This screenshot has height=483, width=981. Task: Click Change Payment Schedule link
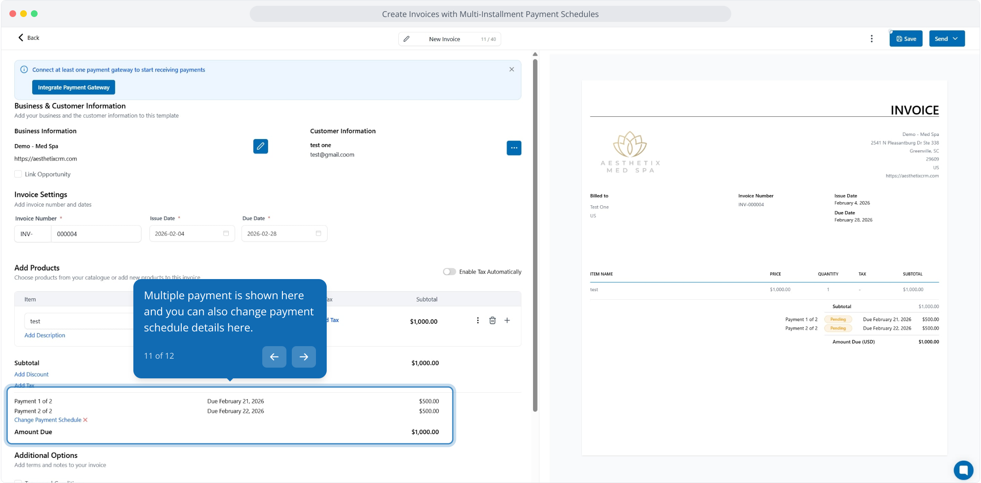[x=47, y=420]
